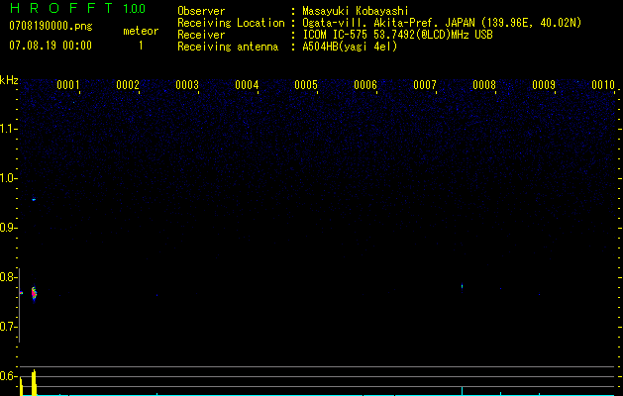Image resolution: width=623 pixels, height=396 pixels.
Task: Click the meteor count value 1
Action: pos(141,46)
